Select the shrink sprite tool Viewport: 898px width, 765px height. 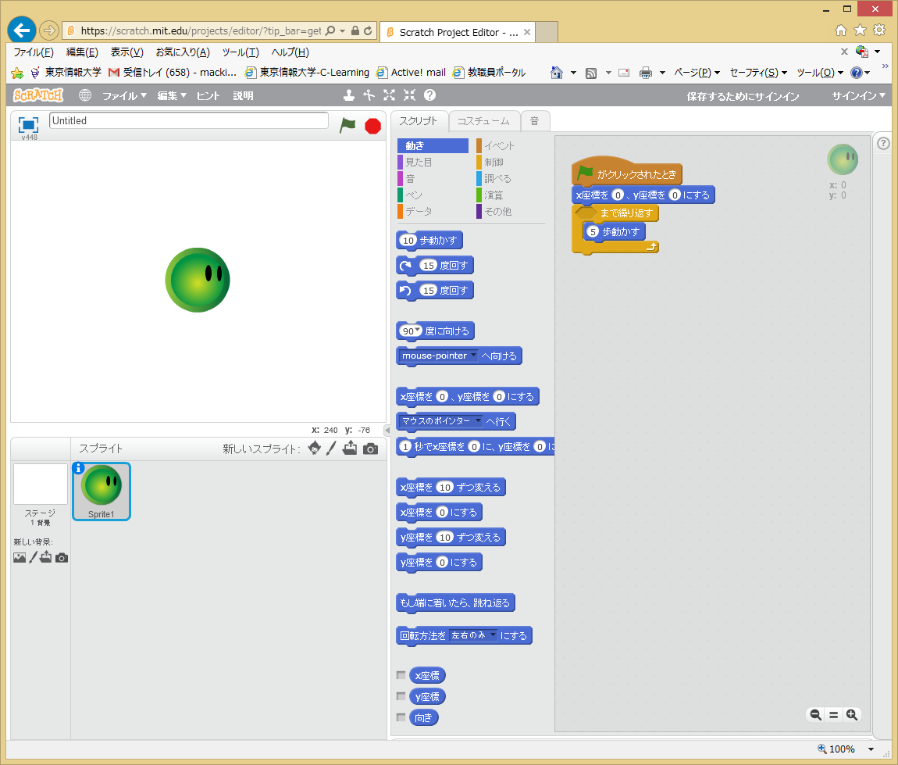[409, 95]
